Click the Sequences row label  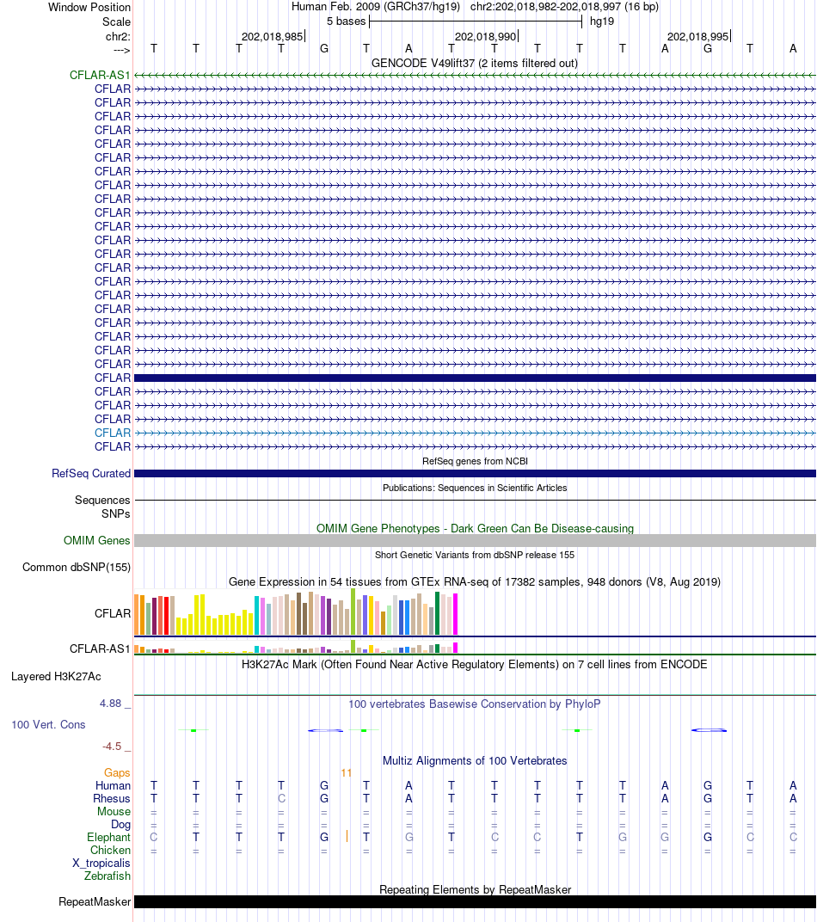click(102, 500)
